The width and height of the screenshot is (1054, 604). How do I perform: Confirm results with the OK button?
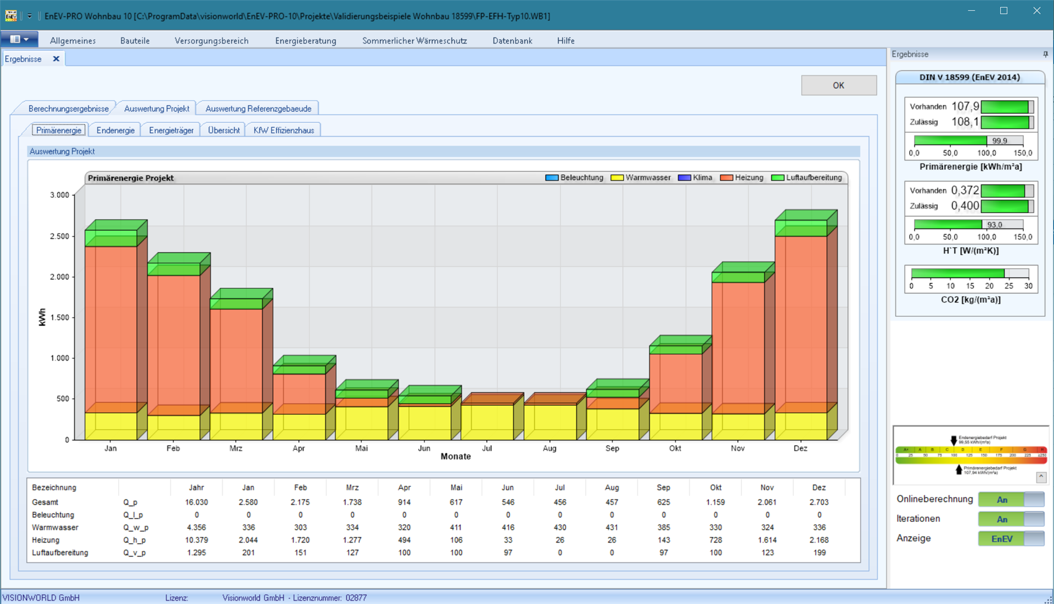point(838,86)
